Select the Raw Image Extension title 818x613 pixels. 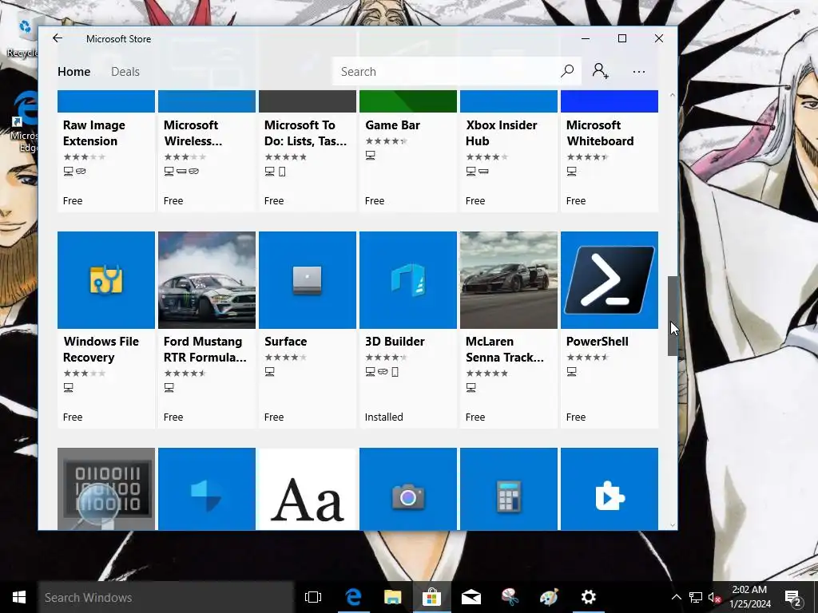(94, 133)
